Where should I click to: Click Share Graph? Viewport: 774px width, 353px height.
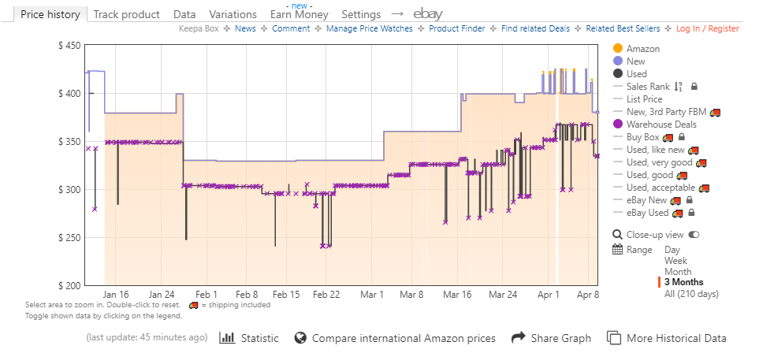pyautogui.click(x=560, y=338)
